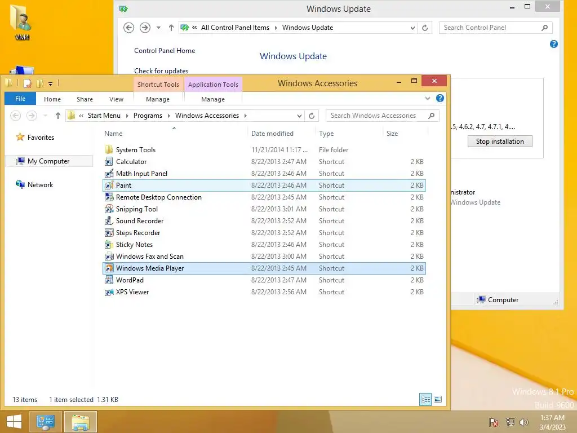Click the Properties quick access toolbar icon

pos(27,83)
